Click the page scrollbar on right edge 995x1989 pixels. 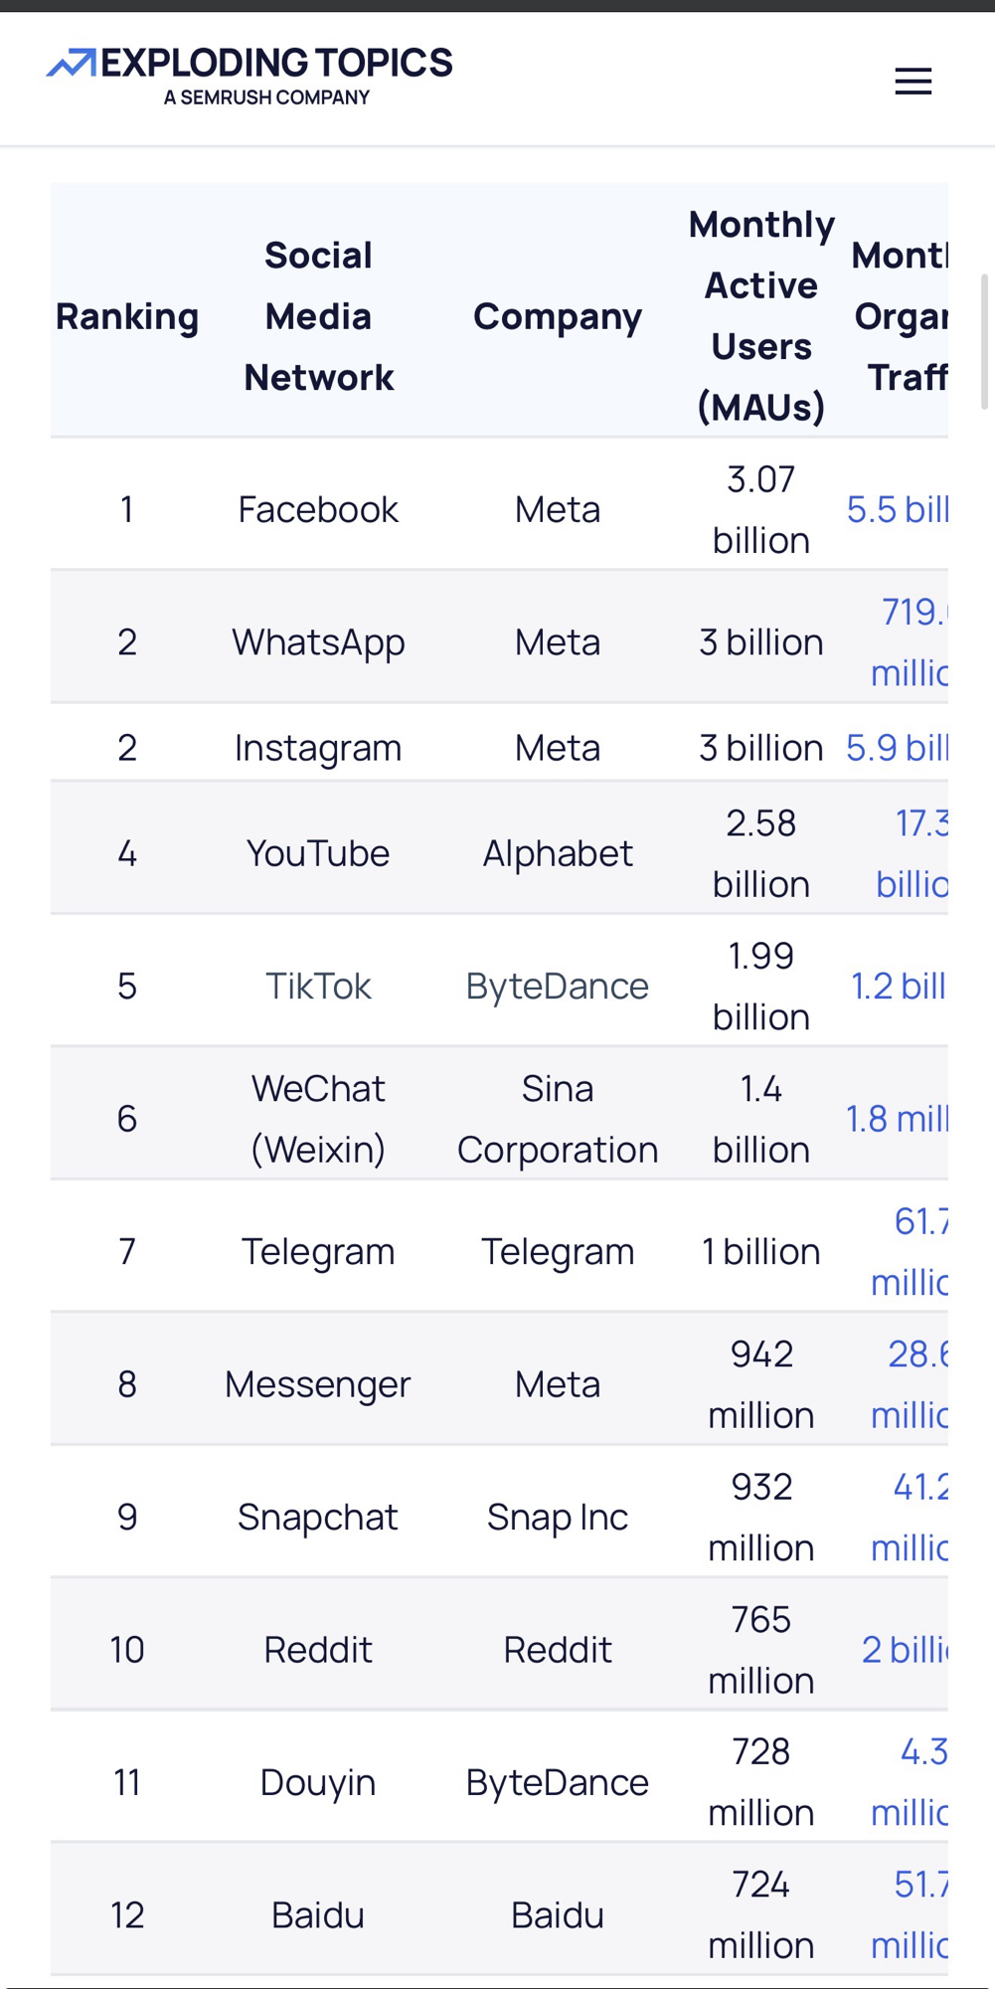click(984, 341)
